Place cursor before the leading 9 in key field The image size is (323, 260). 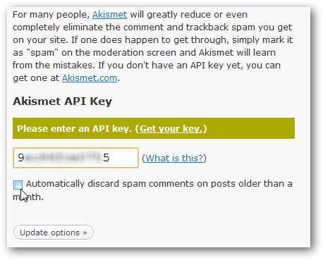[x=18, y=158]
